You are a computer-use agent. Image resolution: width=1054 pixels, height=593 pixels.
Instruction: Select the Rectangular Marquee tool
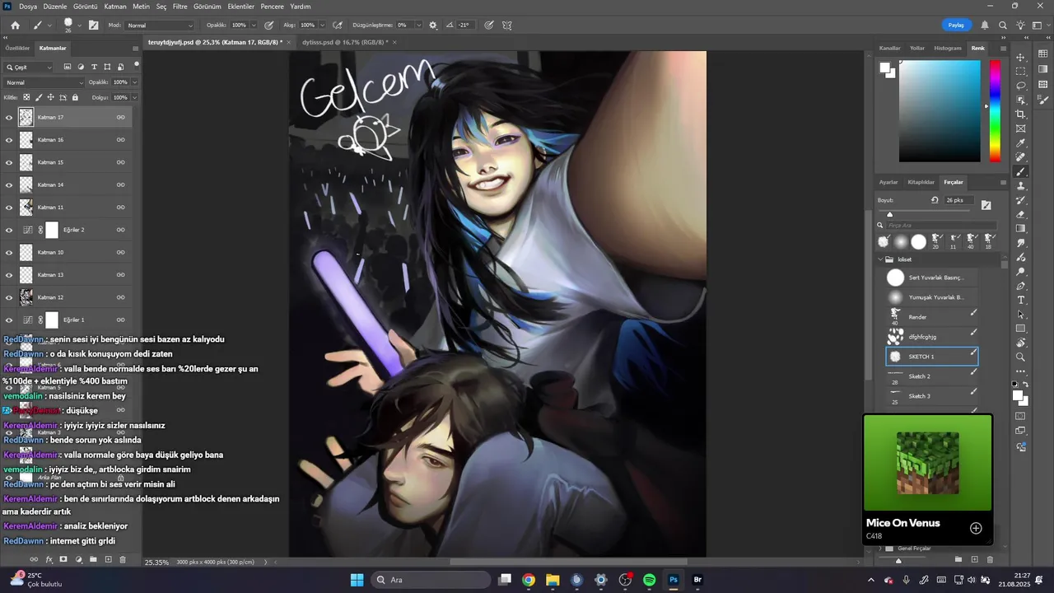1021,71
